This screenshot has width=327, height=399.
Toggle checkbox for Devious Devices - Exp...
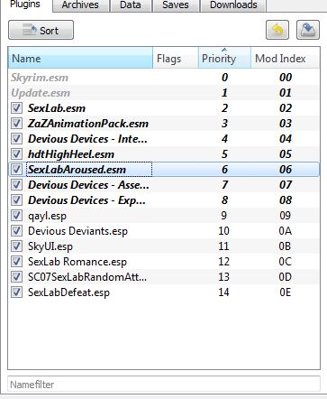click(16, 200)
